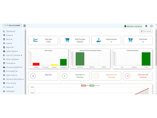Click the Report document icon in sidebar
The width and height of the screenshot is (157, 118).
[4, 47]
